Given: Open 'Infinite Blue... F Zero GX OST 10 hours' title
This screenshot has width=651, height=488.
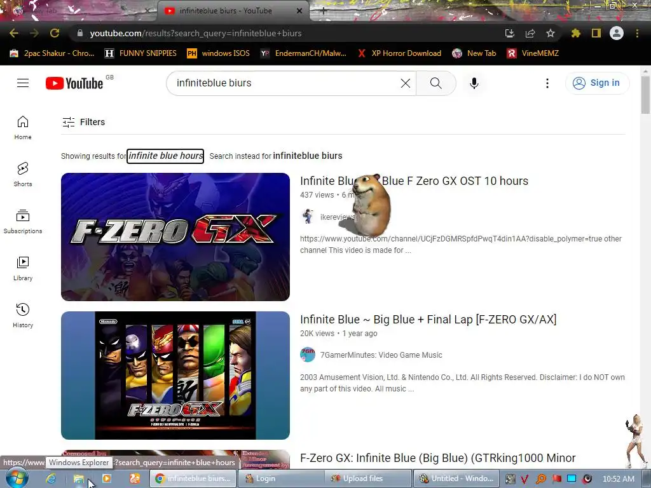Looking at the screenshot, I should [414, 181].
